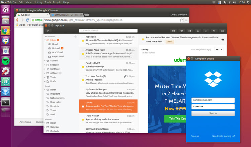This screenshot has height=147, width=251.
Task: Open Jackie Luo email in message list
Action: tap(108, 40)
